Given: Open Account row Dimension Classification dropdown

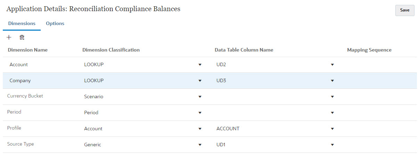Looking at the screenshot, I should tap(200, 65).
